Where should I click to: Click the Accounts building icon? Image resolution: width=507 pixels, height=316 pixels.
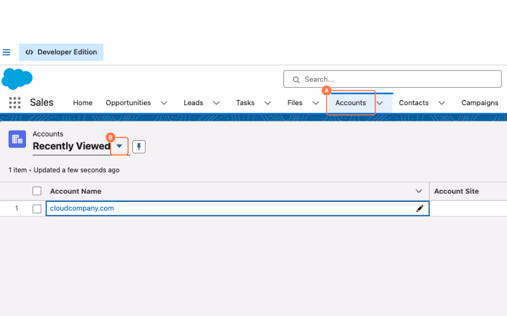pos(17,139)
